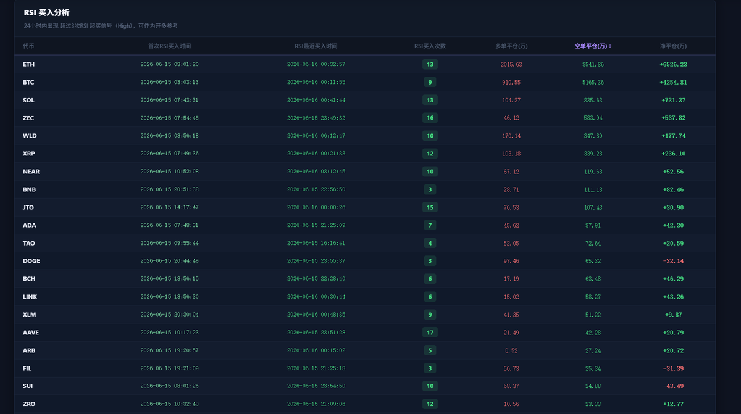Select the JTO coin name
This screenshot has width=741, height=414.
pos(28,207)
